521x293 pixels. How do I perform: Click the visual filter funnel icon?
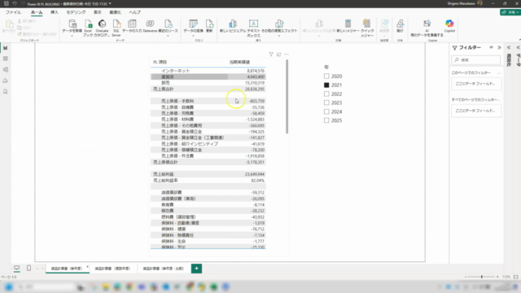pos(271,55)
